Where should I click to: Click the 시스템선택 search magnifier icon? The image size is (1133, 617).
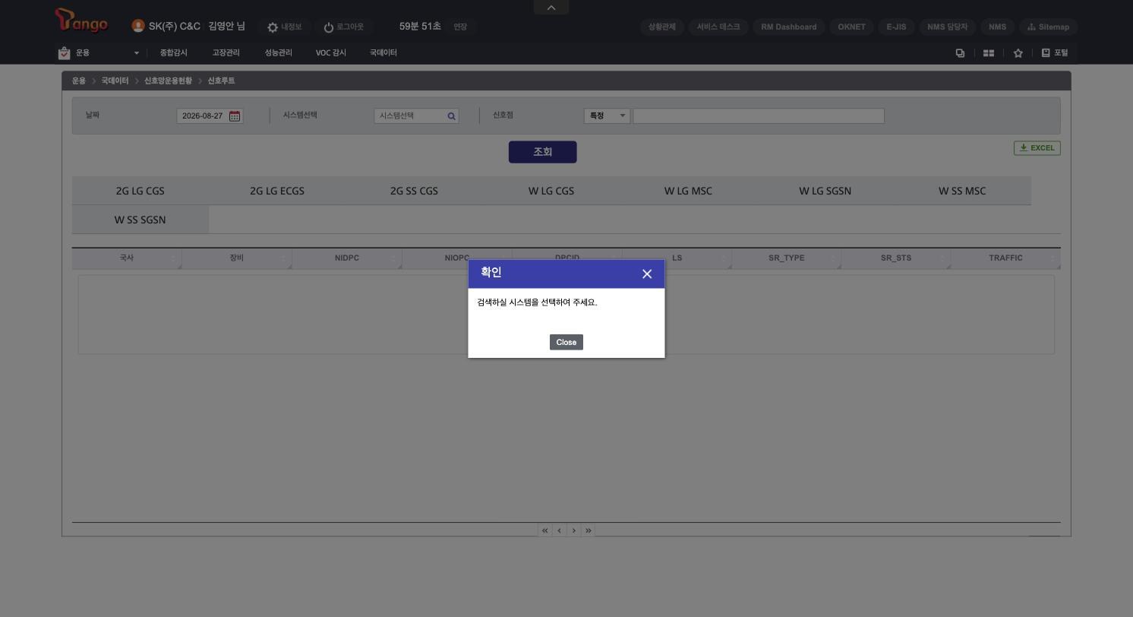pyautogui.click(x=451, y=116)
